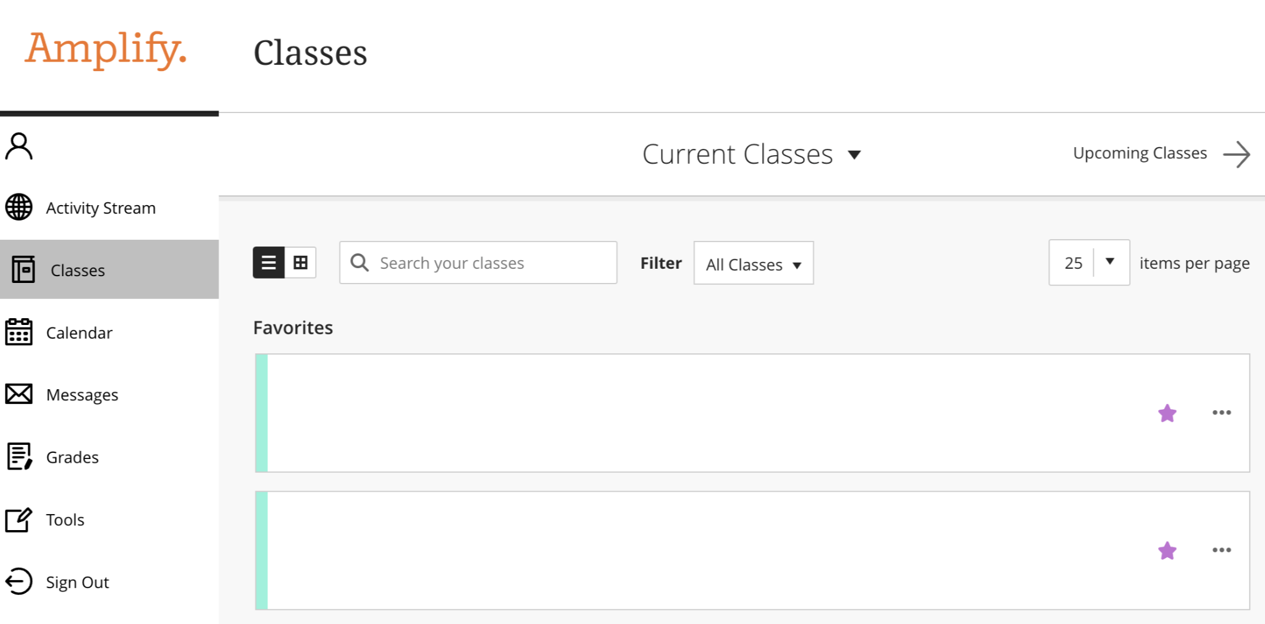Click the Calendar icon in sidebar
The width and height of the screenshot is (1265, 624).
19,332
